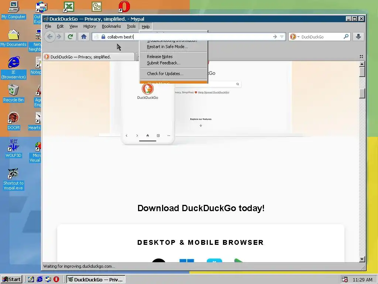Go back with the Back arrow button
The image size is (378, 284).
pos(50,37)
